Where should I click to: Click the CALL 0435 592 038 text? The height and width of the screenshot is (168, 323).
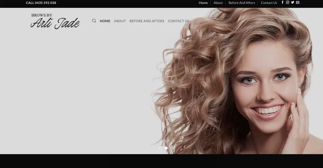pos(41,3)
